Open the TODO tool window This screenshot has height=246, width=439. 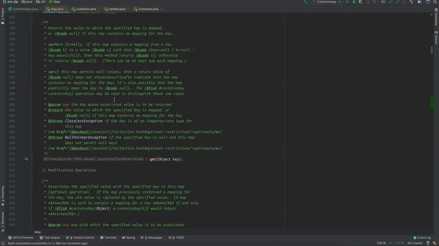click(x=176, y=238)
